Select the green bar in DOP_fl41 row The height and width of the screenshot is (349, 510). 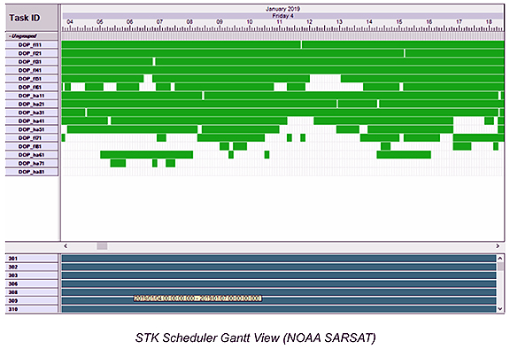(x=283, y=70)
